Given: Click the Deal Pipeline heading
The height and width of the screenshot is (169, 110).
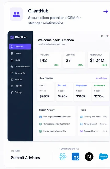Looking at the screenshot, I should (x=47, y=78).
